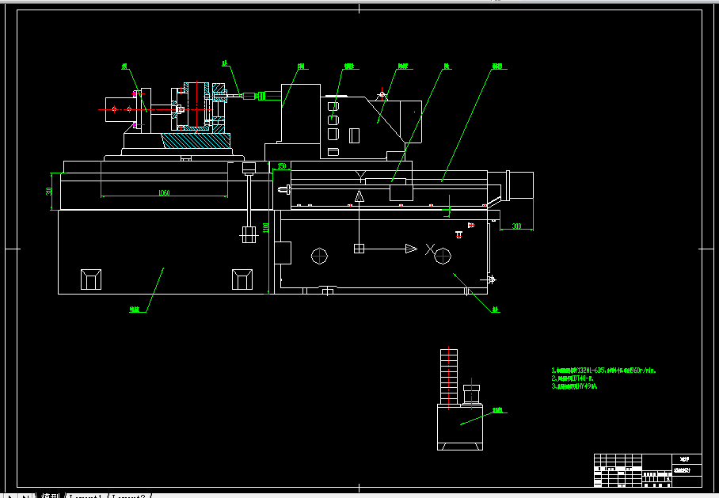Select the 150 dimension text
Screen dimensions: 719x498
click(x=282, y=166)
